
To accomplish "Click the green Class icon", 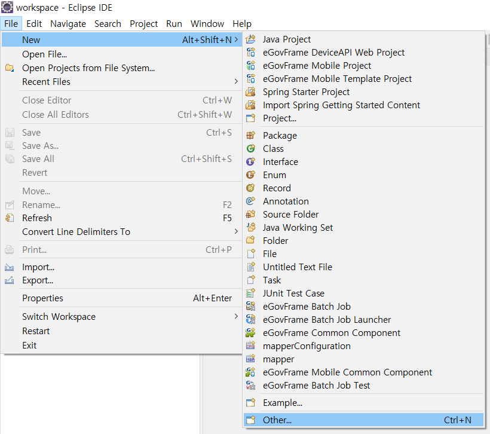I will point(250,148).
